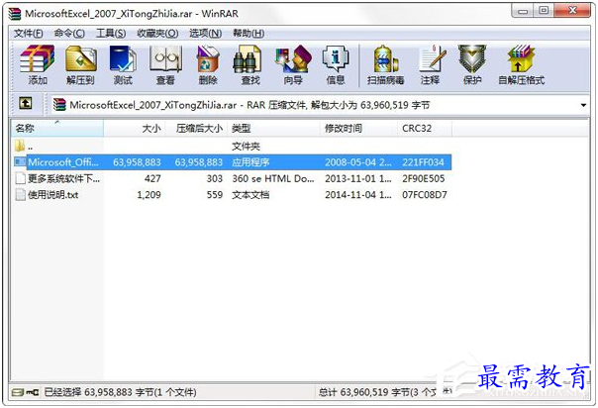
Task: Click the archive icon in the address bar
Action: click(x=59, y=105)
